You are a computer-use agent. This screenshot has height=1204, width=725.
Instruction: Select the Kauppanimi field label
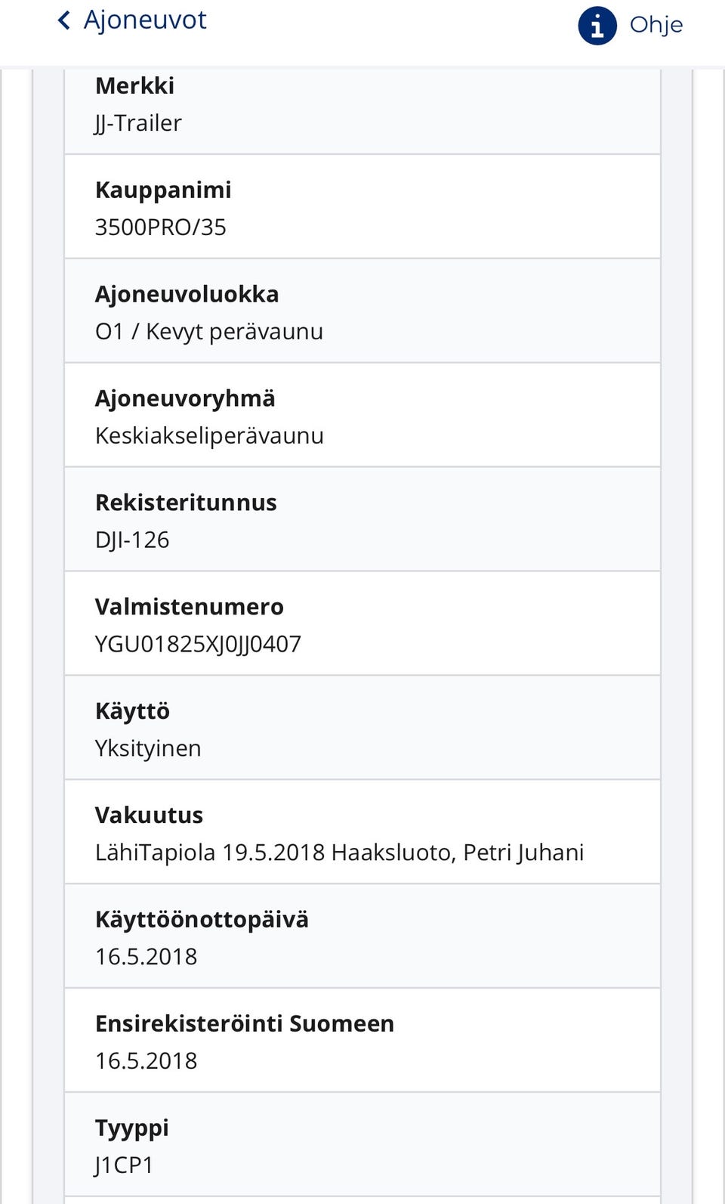coord(163,190)
